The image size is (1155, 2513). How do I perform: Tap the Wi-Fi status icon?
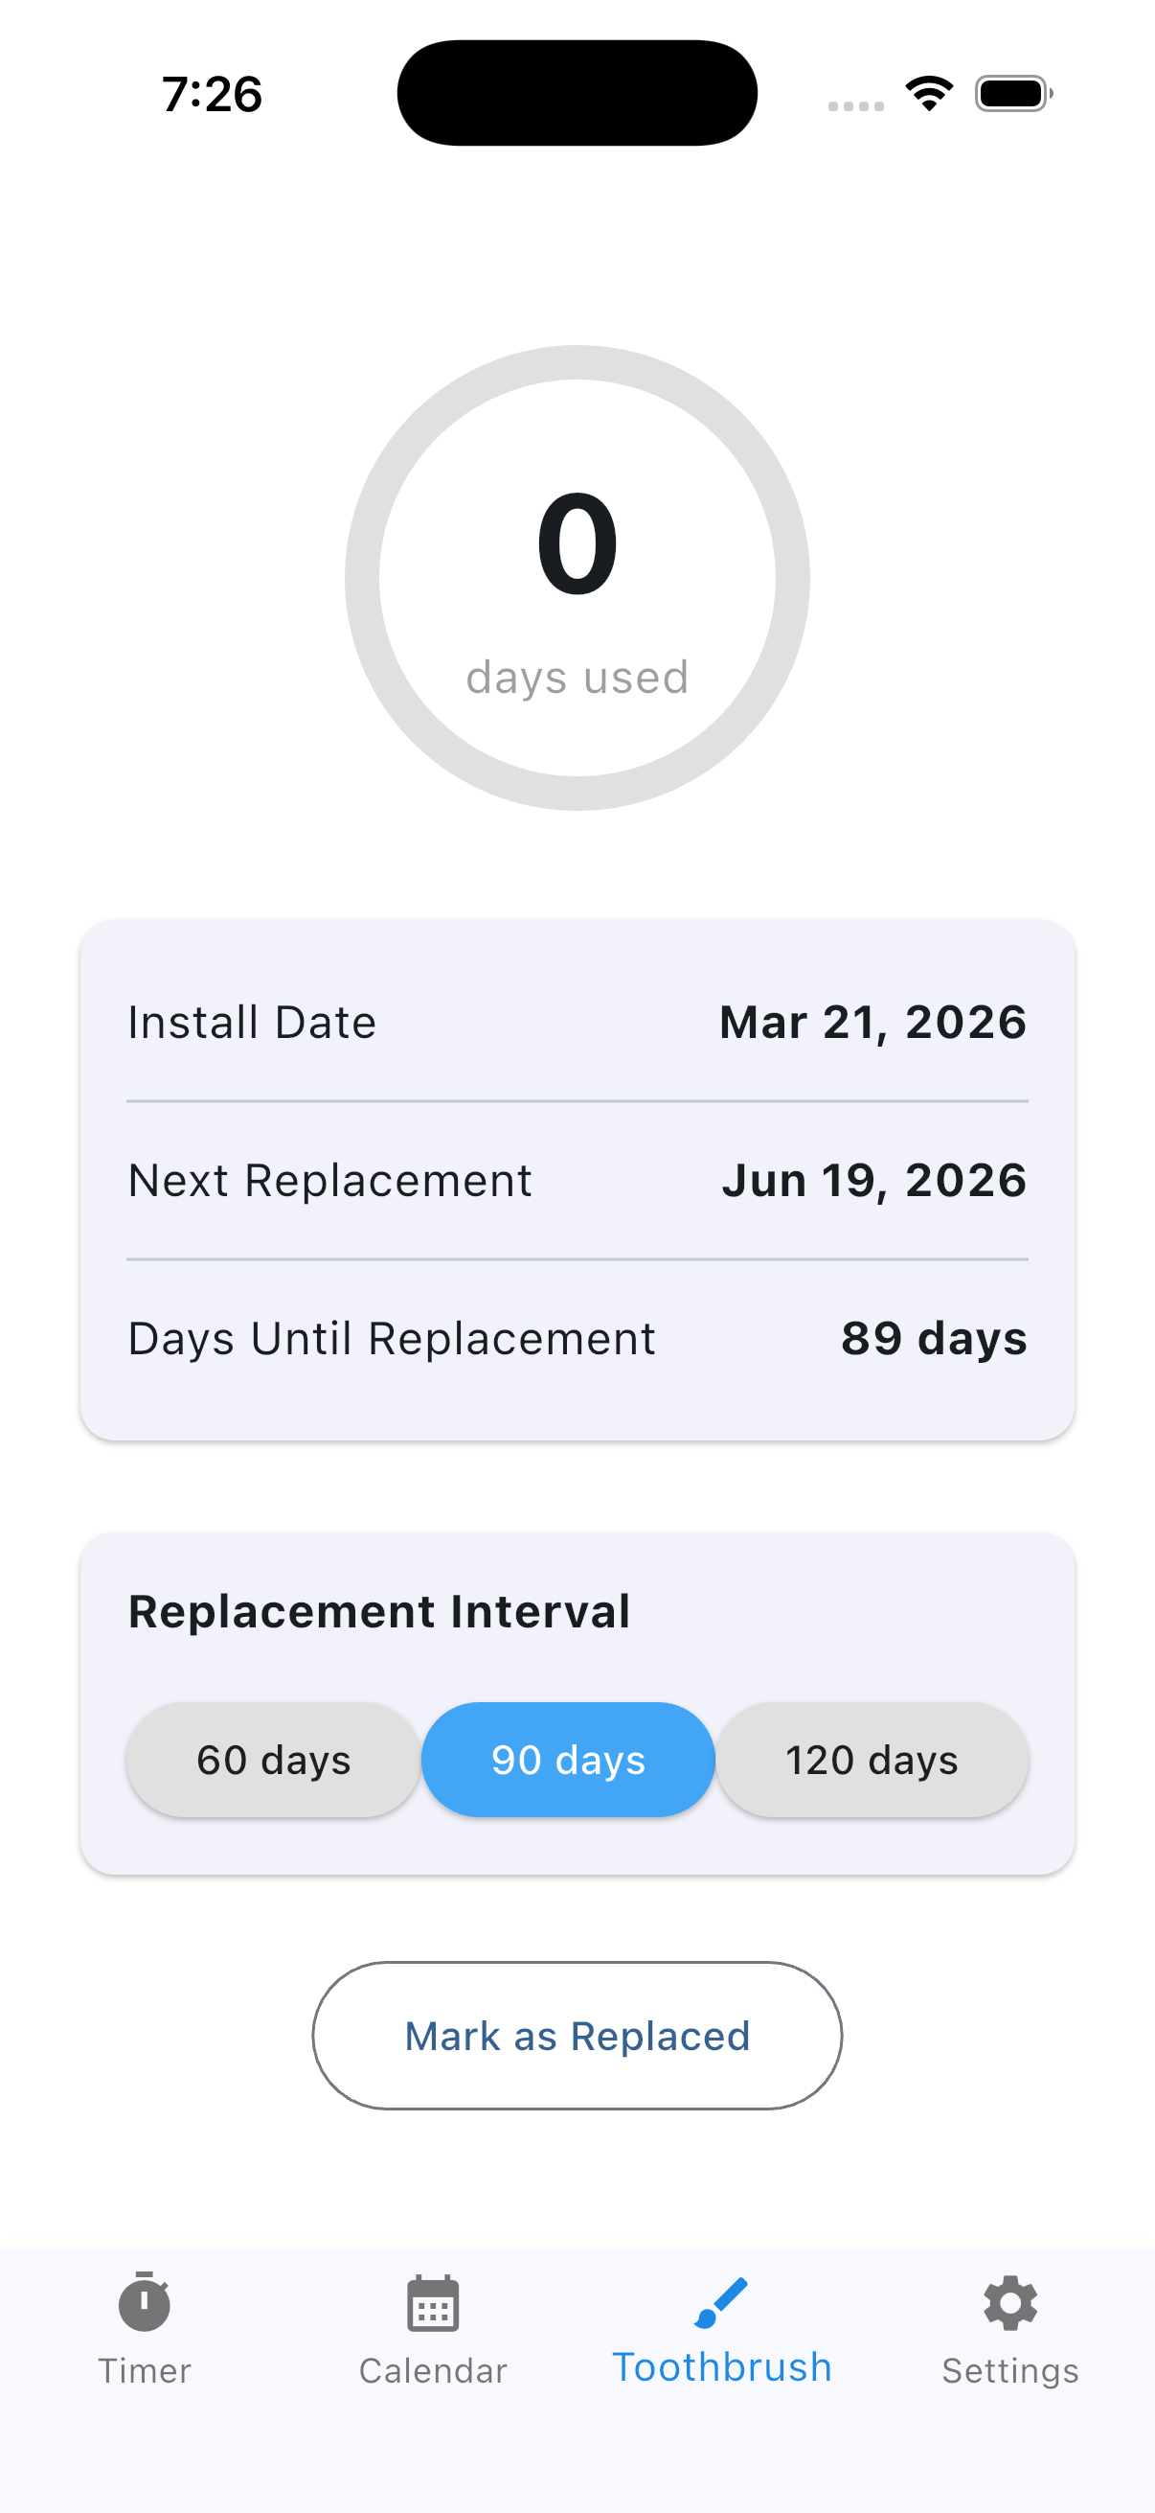click(929, 94)
